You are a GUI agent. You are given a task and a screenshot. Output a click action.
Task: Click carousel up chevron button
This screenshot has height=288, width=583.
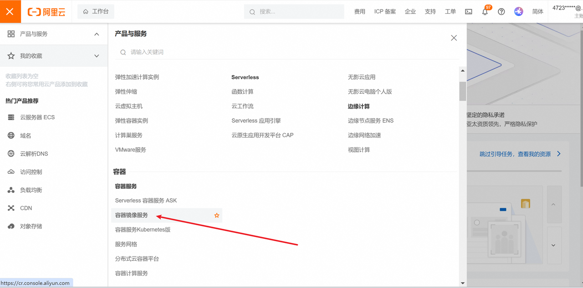[x=554, y=204]
